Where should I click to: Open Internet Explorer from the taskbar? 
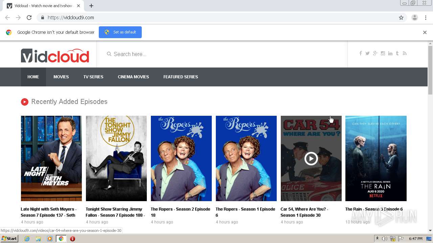click(x=27, y=239)
